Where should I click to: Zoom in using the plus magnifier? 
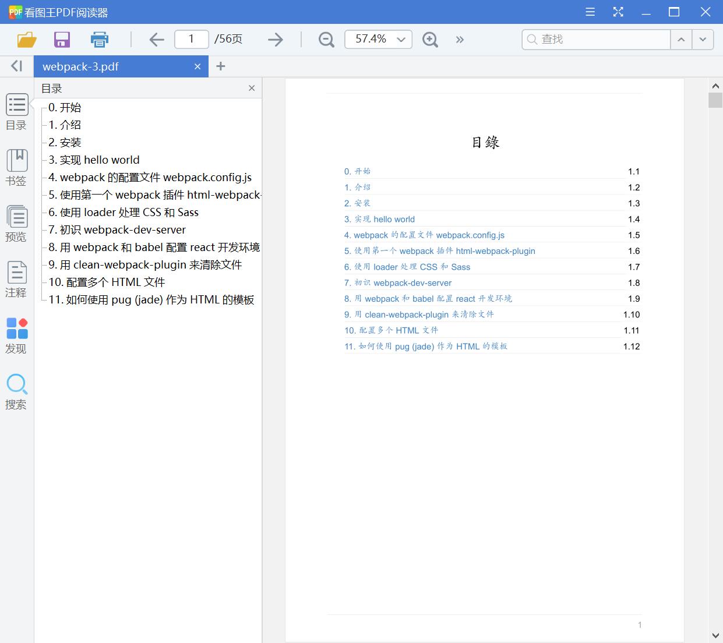tap(430, 39)
